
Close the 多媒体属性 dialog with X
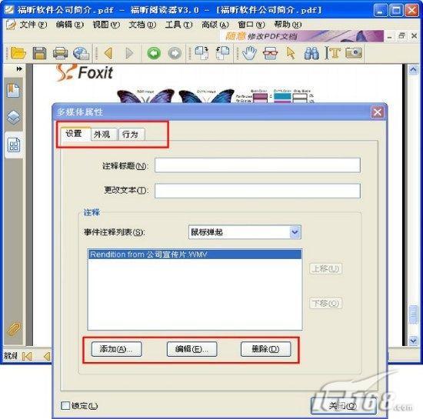click(x=378, y=112)
